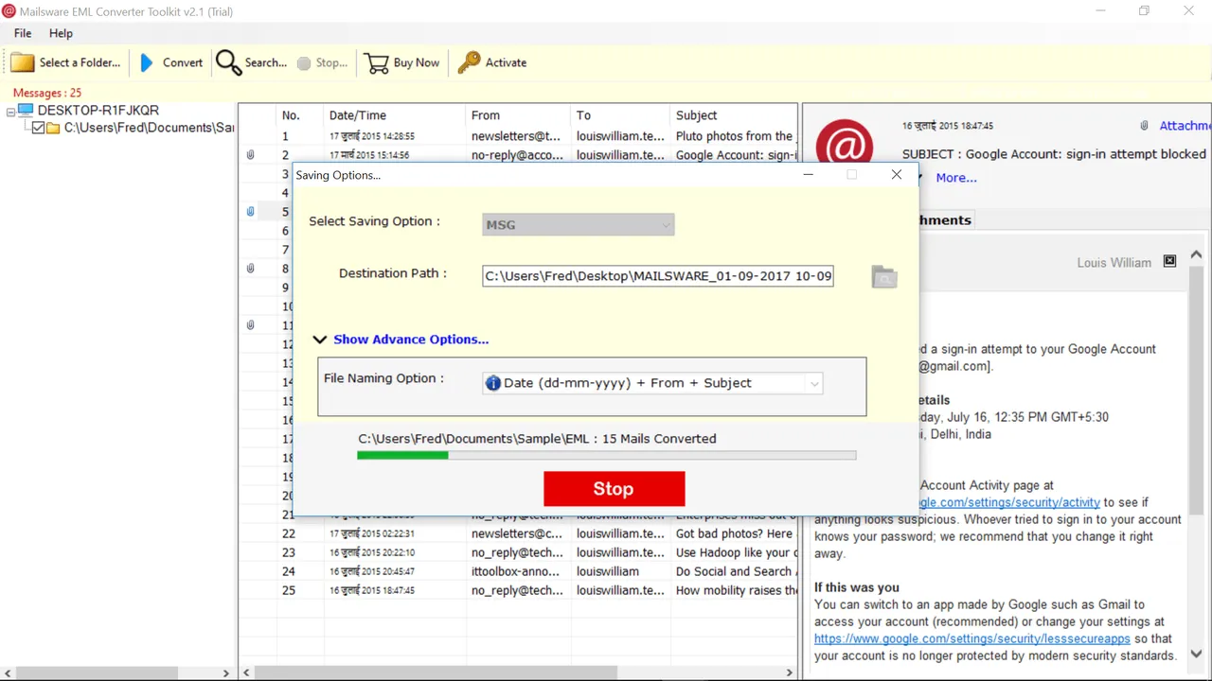Click the Louis William sender name in preview

[1114, 262]
